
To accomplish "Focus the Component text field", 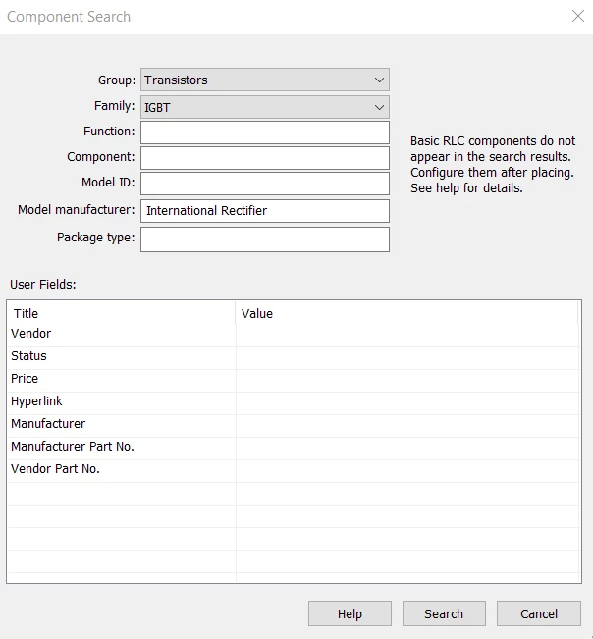I will click(265, 158).
